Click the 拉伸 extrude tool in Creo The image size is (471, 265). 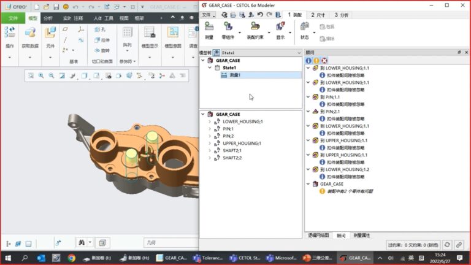pos(102,40)
